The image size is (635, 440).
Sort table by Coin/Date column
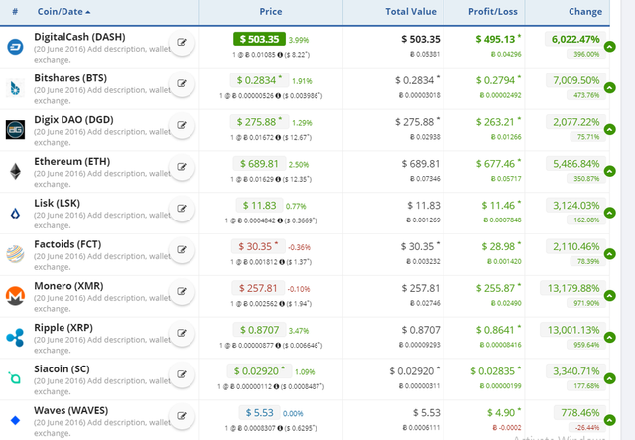pos(63,11)
